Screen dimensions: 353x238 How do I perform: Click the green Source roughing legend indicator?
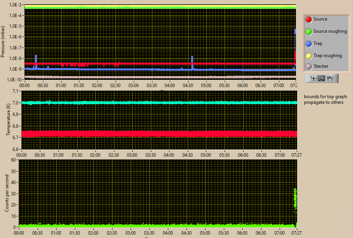(x=309, y=32)
